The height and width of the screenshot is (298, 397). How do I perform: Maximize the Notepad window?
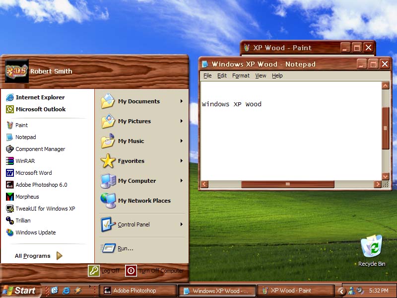373,64
